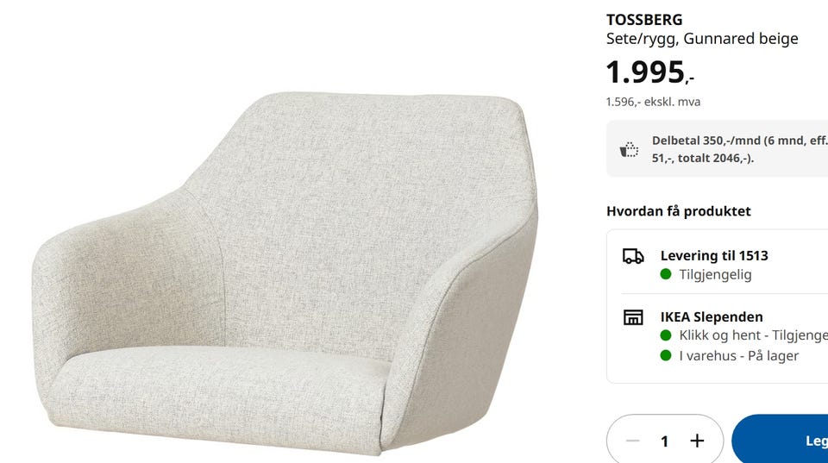Click the TOSSBERG chair product image
Image resolution: width=828 pixels, height=463 pixels.
tap(285, 267)
